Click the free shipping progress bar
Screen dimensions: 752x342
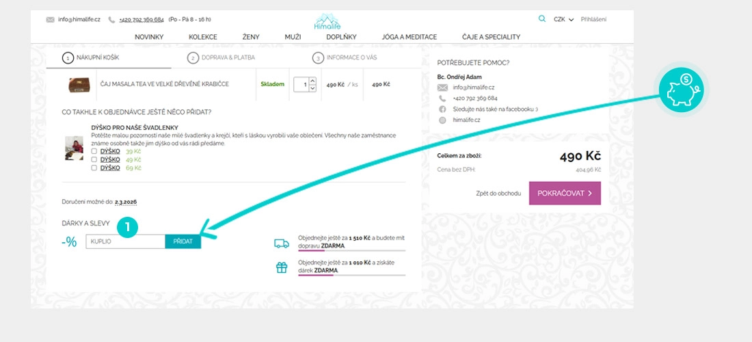tap(351, 250)
